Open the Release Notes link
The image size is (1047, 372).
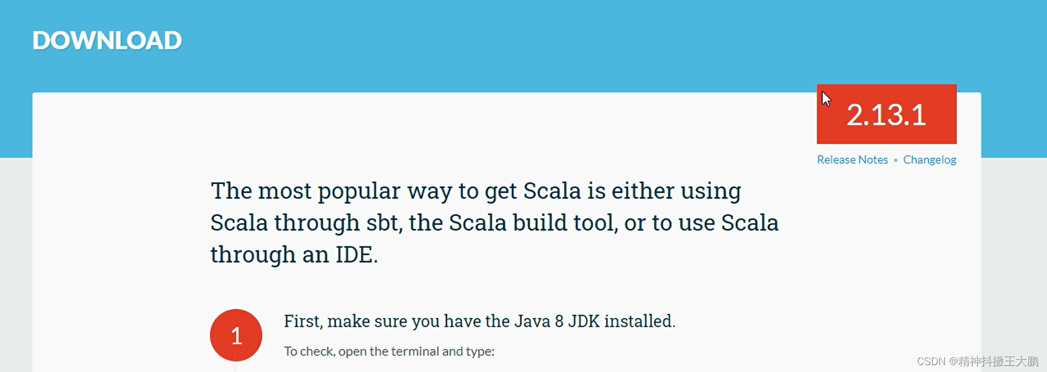click(852, 160)
